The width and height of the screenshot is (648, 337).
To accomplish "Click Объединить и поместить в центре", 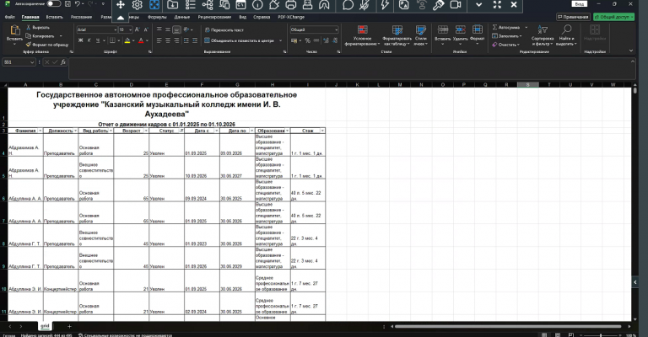I will pyautogui.click(x=239, y=40).
